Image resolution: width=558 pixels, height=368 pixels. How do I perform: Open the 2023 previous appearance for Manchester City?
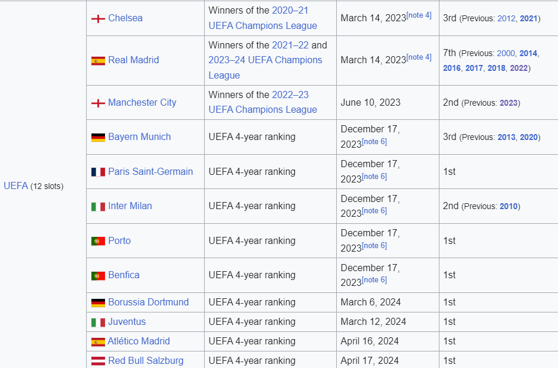tap(508, 103)
